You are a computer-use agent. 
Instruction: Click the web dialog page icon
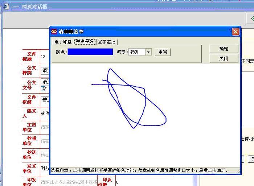coord(6,6)
